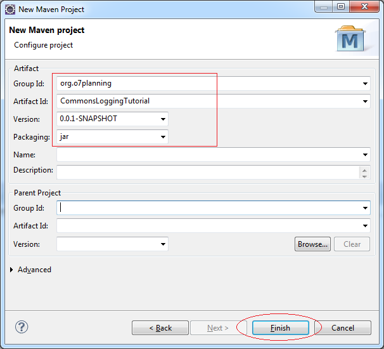Open the Parent Project Artifact Id dropdown arrow
This screenshot has width=384, height=349.
365,226
